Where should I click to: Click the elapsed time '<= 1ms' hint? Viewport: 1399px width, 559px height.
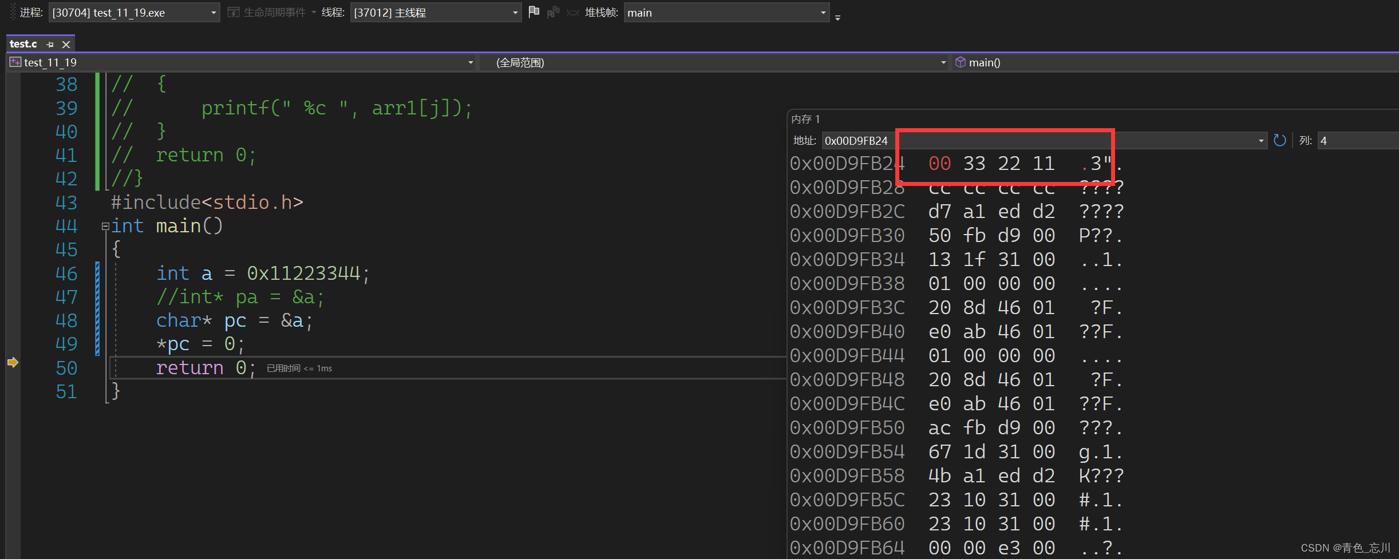tap(299, 368)
